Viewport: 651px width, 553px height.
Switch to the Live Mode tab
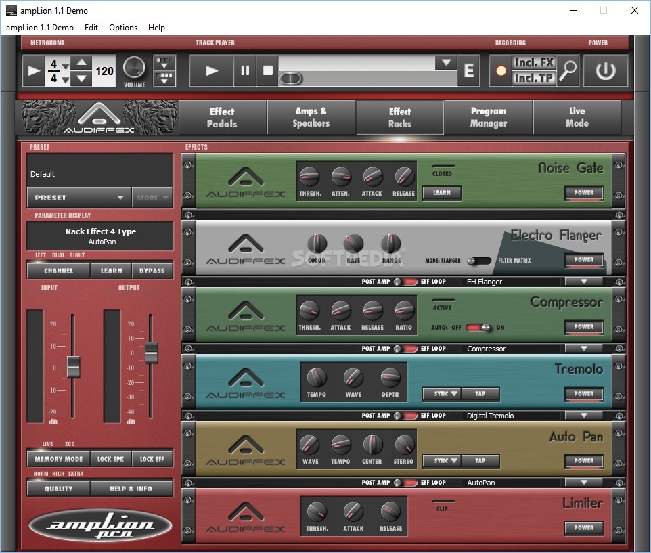(x=577, y=118)
